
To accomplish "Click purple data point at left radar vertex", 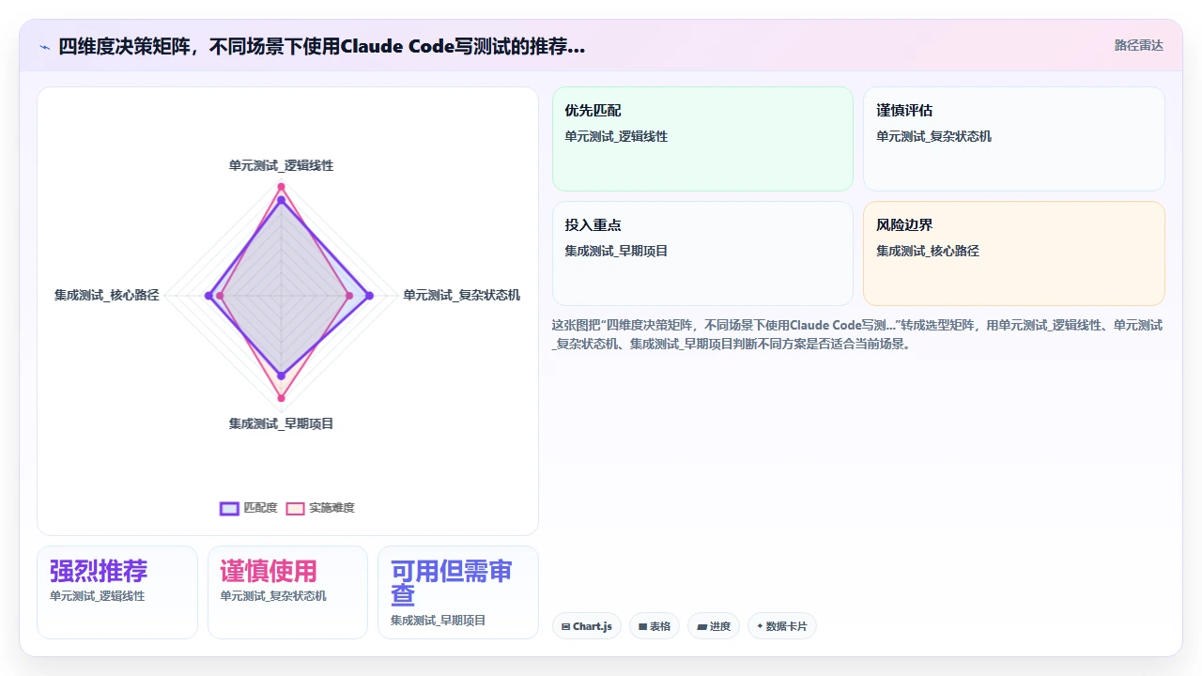I will click(208, 296).
